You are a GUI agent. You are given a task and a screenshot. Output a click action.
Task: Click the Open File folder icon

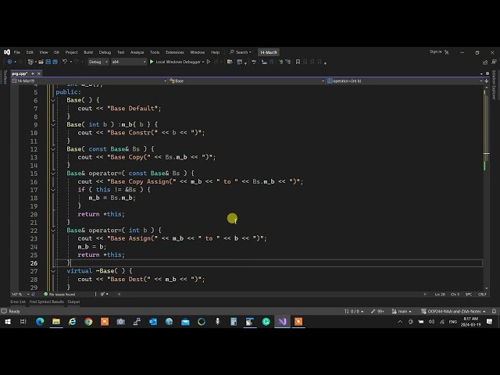41,62
